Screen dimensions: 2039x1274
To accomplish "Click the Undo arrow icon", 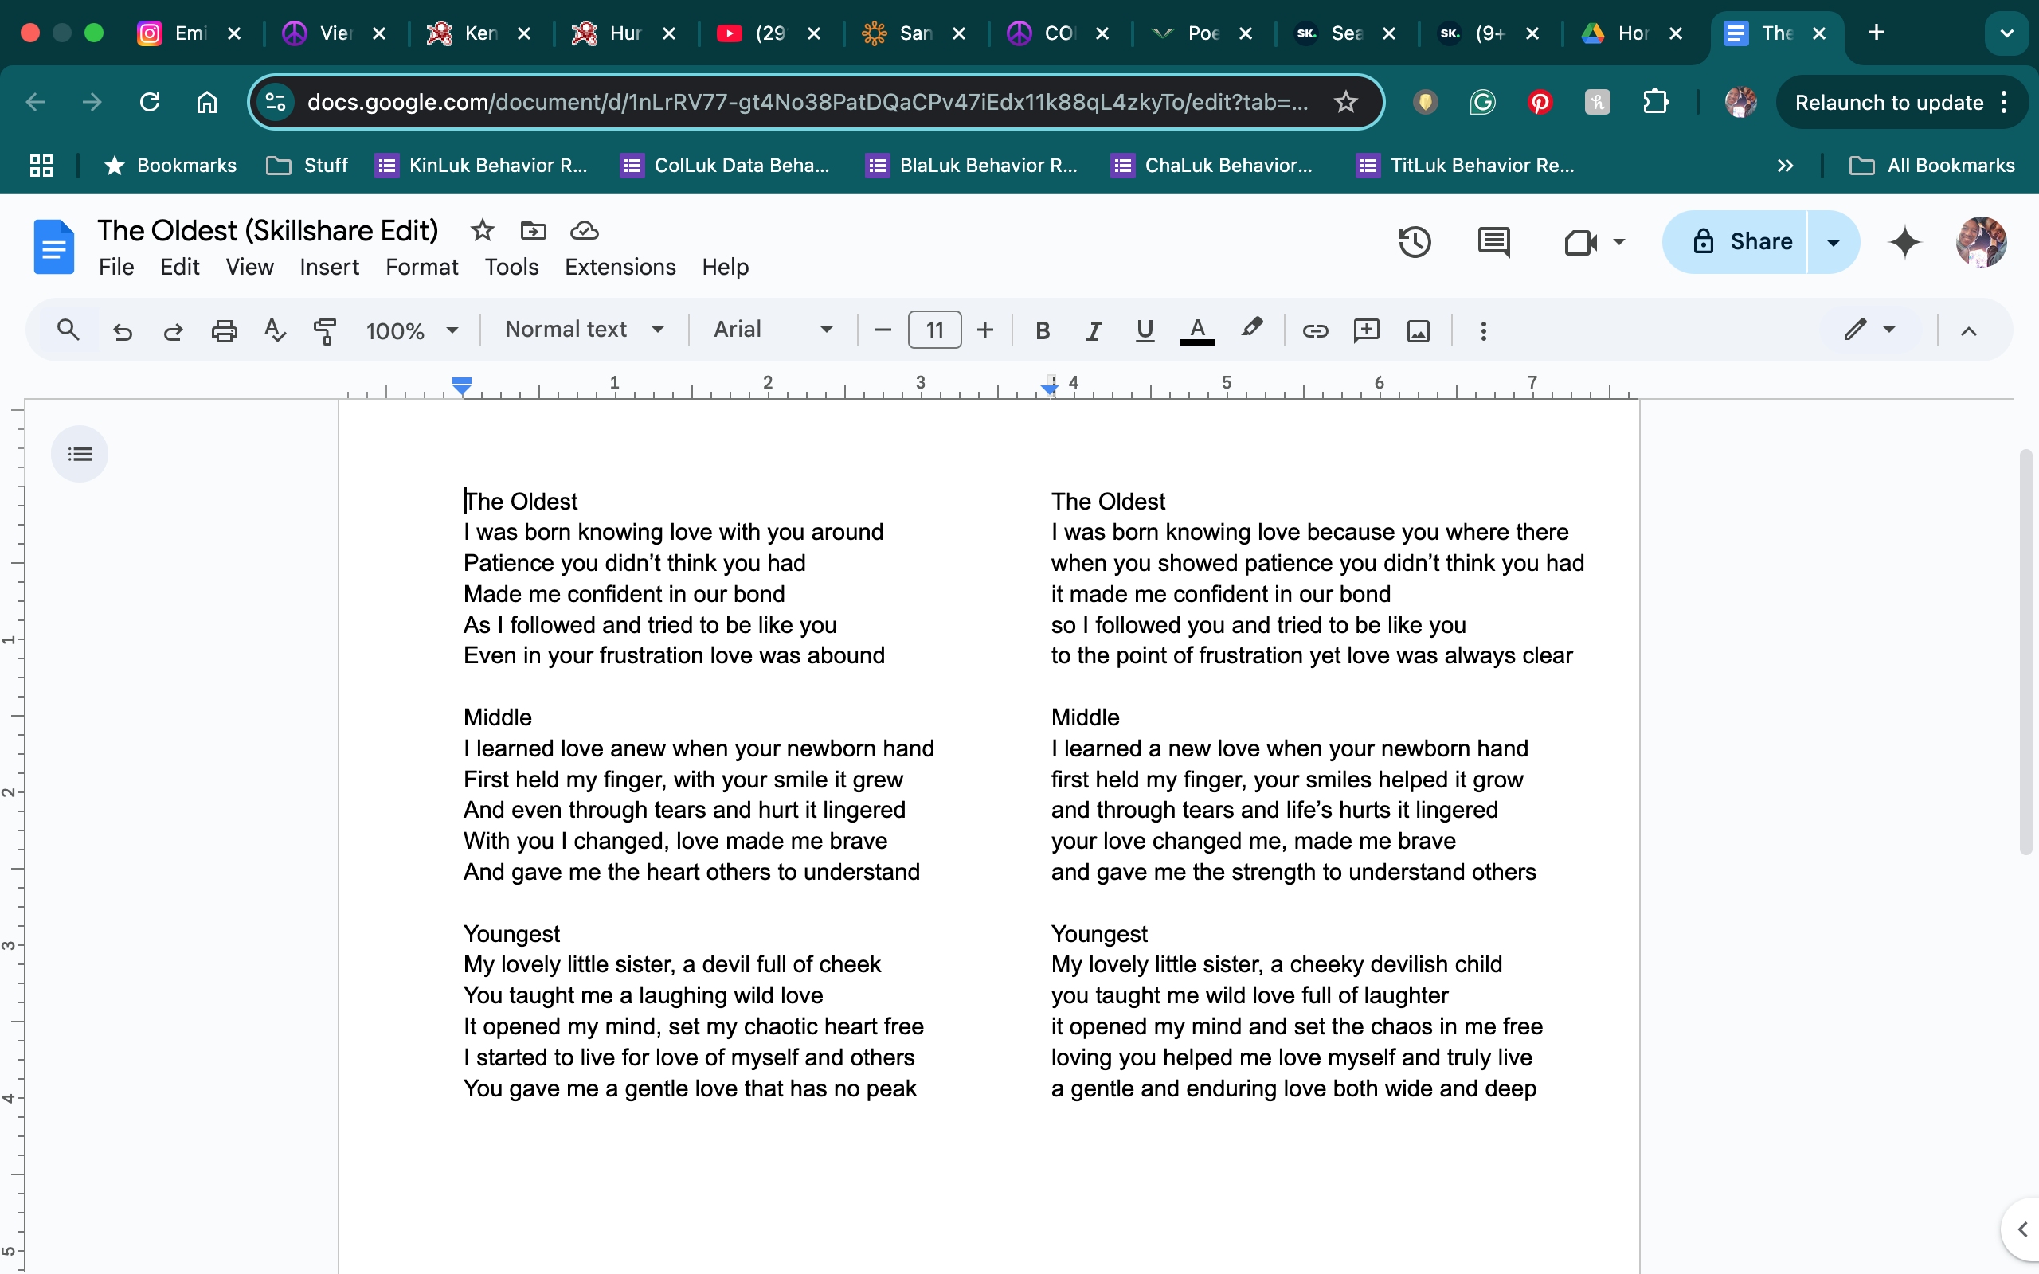I will click(x=123, y=330).
